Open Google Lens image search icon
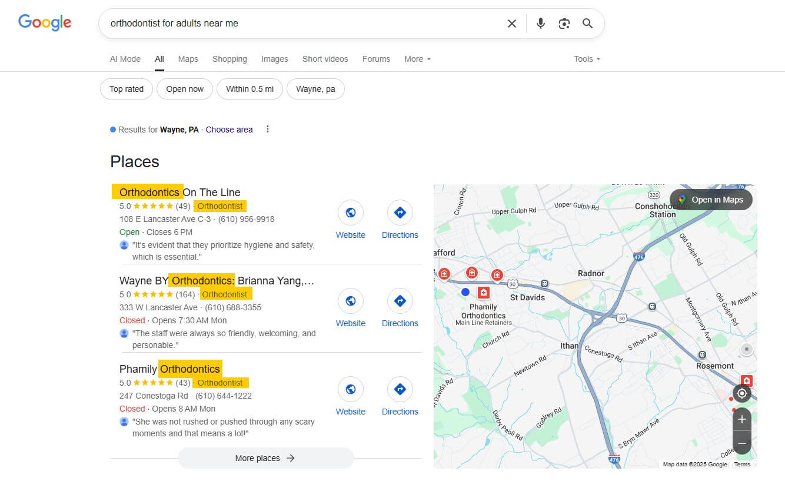The width and height of the screenshot is (785, 494). [x=564, y=24]
